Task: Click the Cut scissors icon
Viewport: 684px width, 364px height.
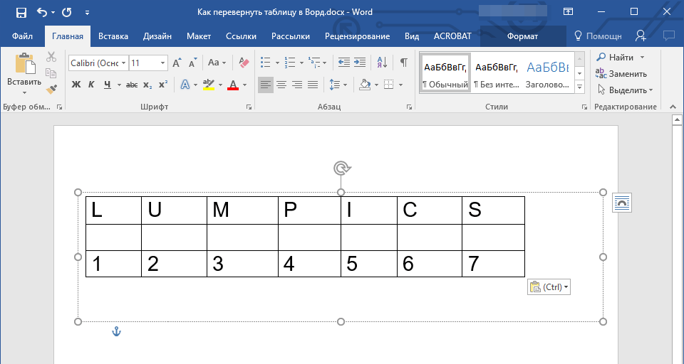Action: (x=51, y=57)
